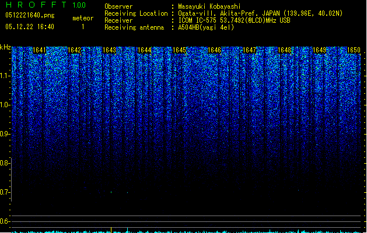
Task: Click the meteor count value 1
Action: [83, 27]
